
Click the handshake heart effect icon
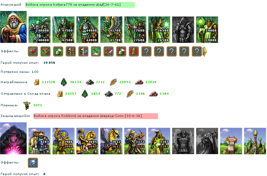tap(45, 51)
